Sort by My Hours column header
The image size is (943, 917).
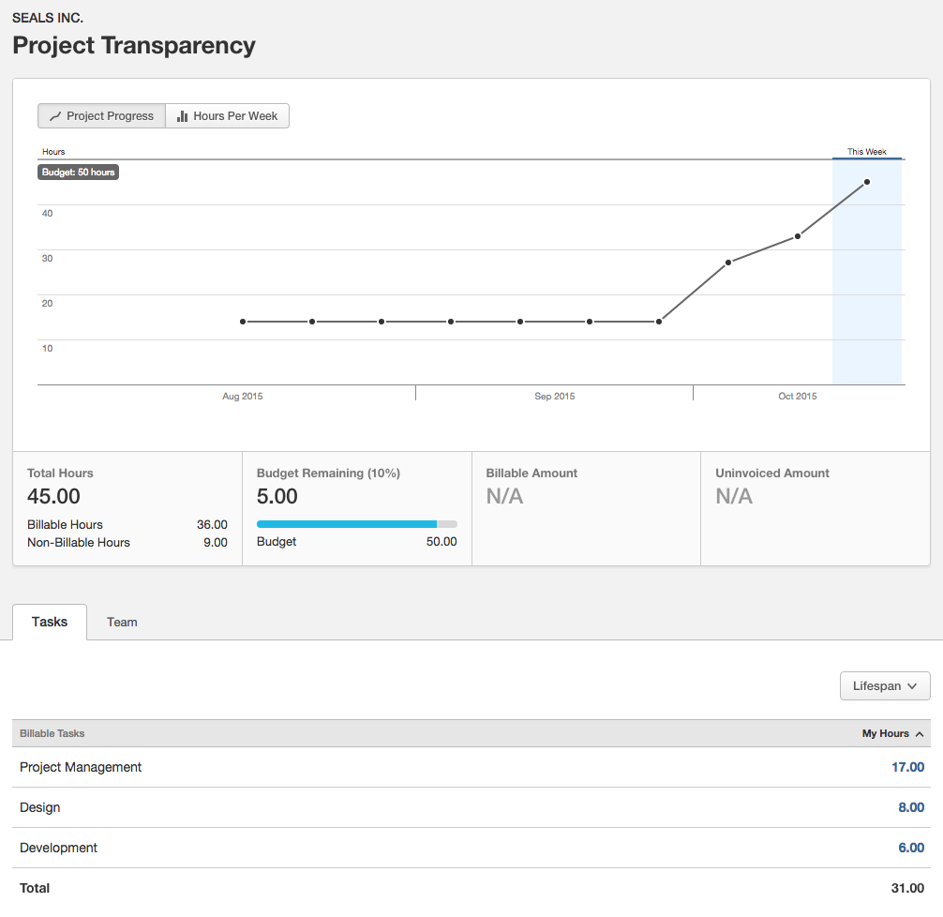(892, 733)
